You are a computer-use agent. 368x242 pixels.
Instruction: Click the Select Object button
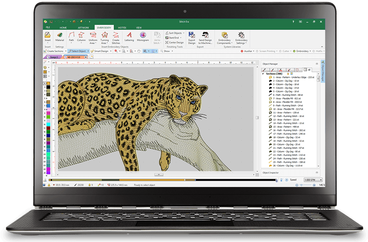click(77, 51)
